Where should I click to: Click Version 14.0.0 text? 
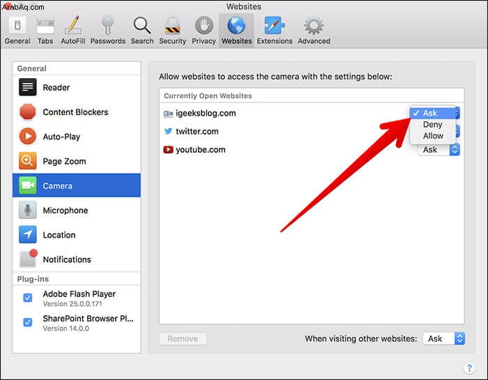click(66, 328)
